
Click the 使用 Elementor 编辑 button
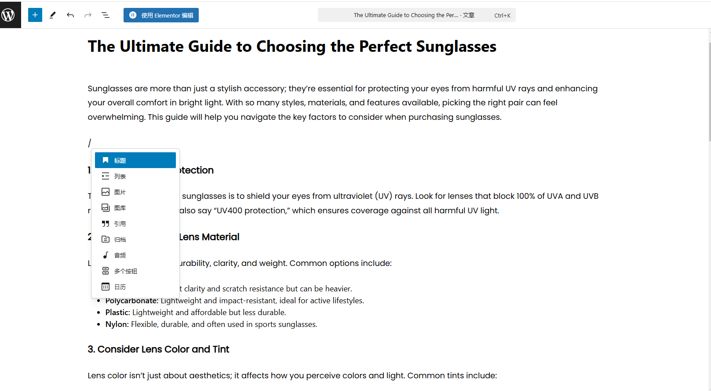(161, 15)
